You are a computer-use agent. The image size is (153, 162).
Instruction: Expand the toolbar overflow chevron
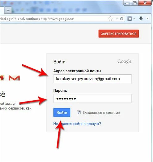click(147, 19)
